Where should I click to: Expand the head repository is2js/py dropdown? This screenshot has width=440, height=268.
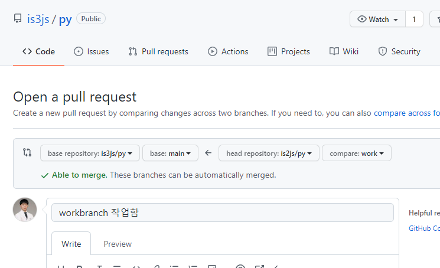click(x=269, y=153)
